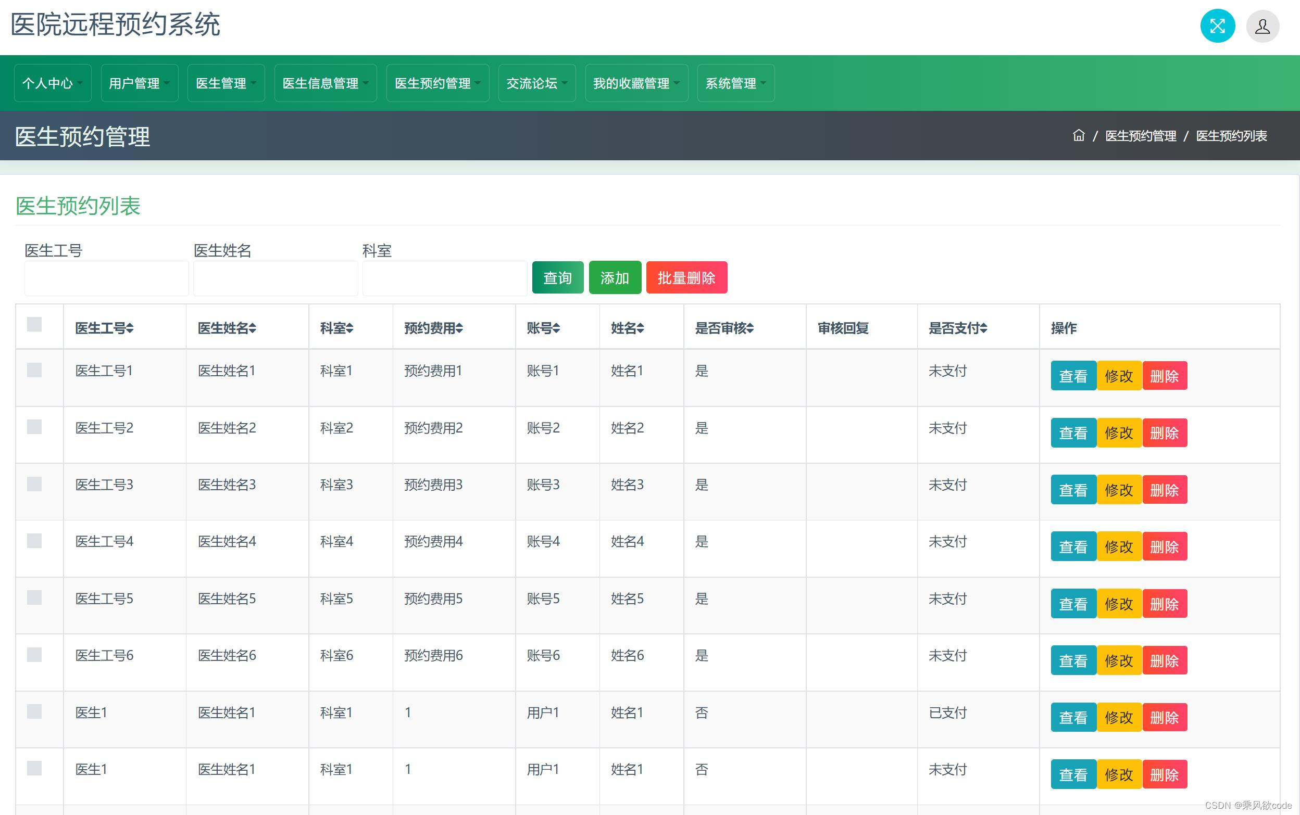Open the 交流论坛 menu
Screen dimensions: 1300x815
(x=536, y=83)
